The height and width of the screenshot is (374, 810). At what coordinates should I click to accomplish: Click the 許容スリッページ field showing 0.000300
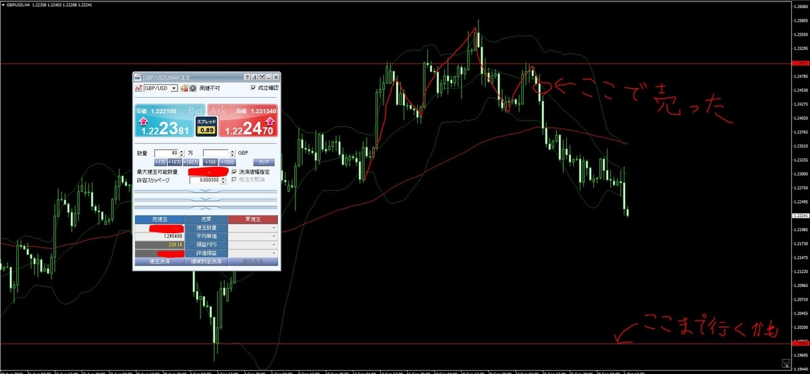click(x=204, y=180)
